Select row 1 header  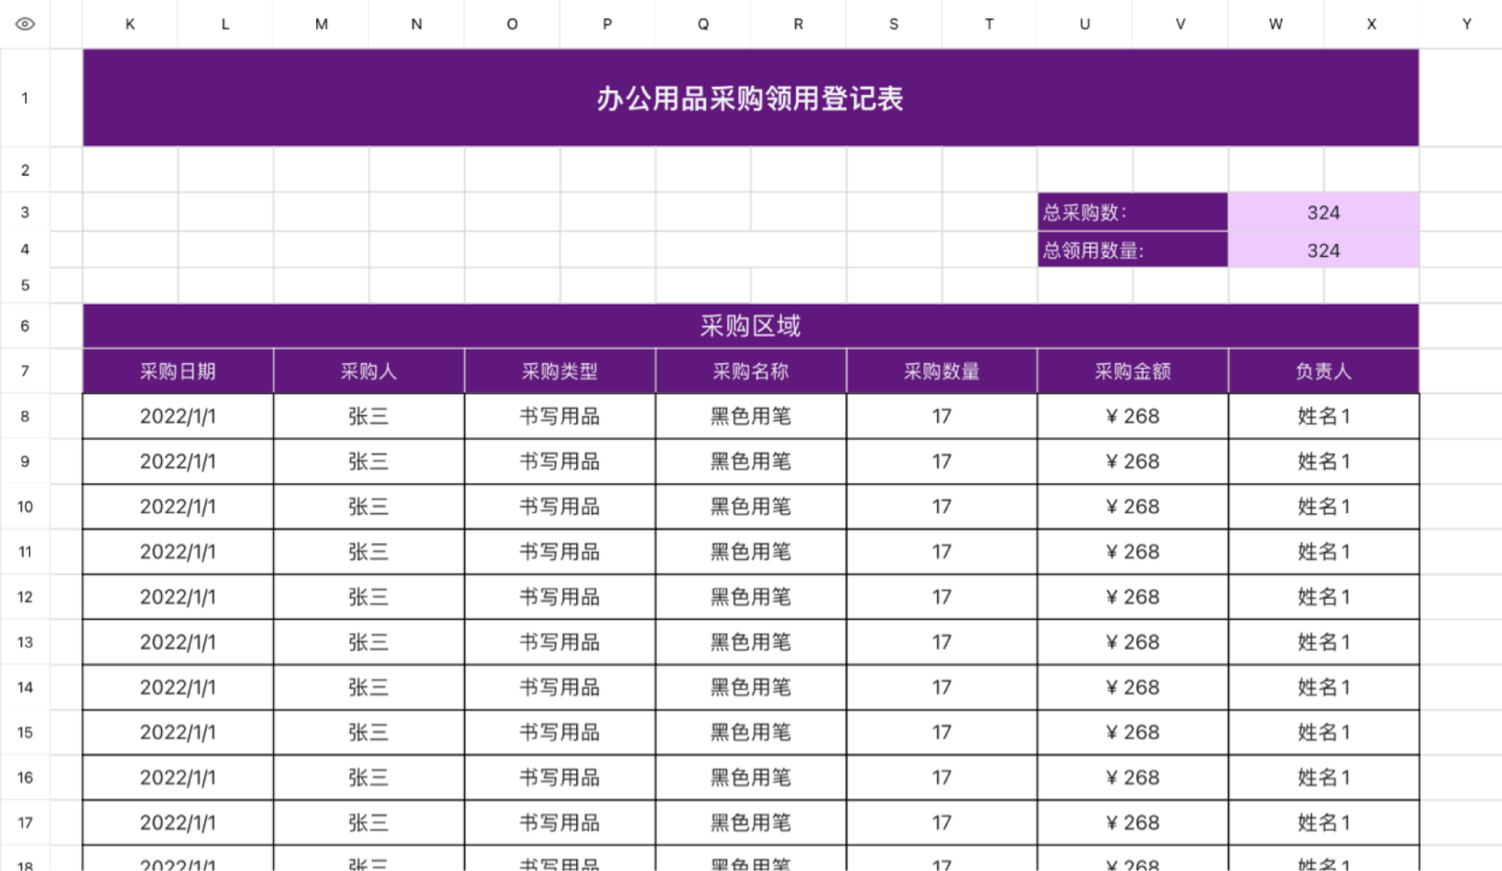25,98
